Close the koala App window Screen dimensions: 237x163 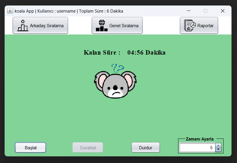coord(223,11)
